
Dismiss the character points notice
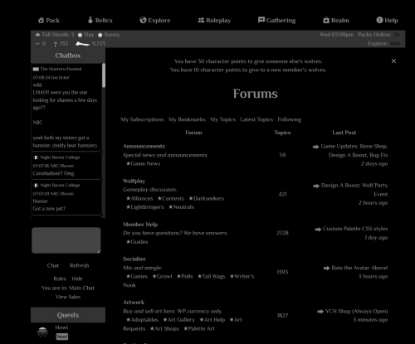click(393, 61)
